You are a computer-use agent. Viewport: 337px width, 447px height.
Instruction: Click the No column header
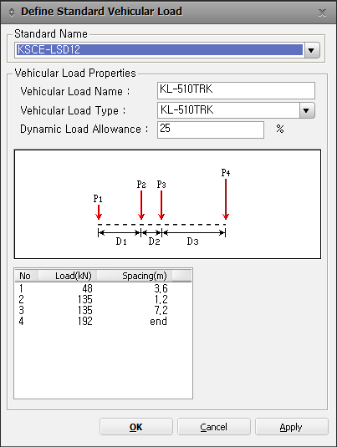click(x=26, y=276)
